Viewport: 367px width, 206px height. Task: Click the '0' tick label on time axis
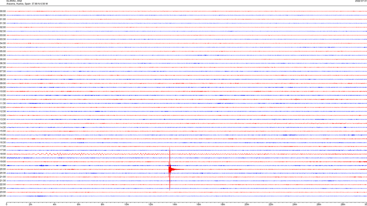coord(6,204)
